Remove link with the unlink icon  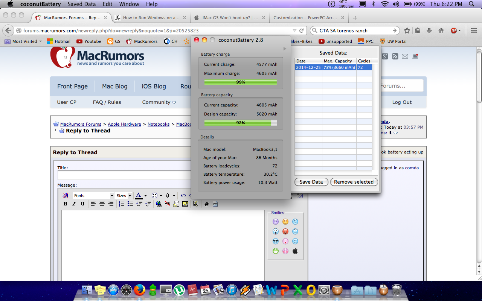tap(168, 204)
